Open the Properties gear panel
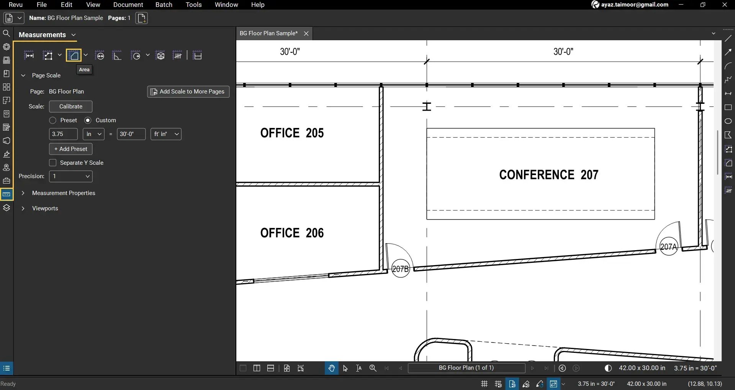The image size is (735, 390). (x=7, y=47)
